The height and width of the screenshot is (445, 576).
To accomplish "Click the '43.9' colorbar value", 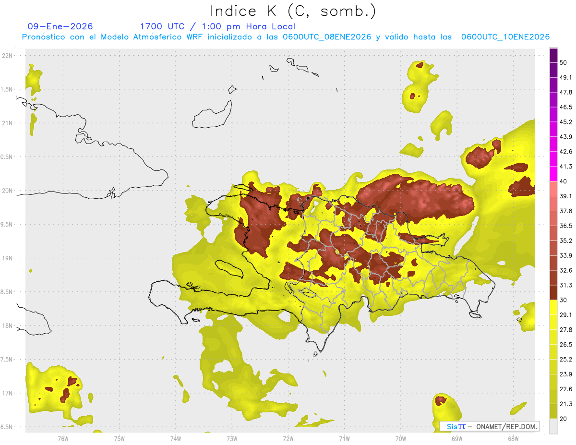I will pos(566,137).
